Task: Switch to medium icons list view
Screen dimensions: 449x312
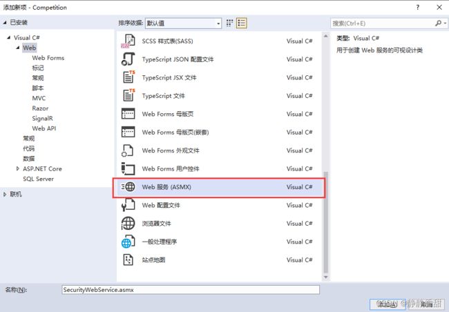Action: (241, 23)
